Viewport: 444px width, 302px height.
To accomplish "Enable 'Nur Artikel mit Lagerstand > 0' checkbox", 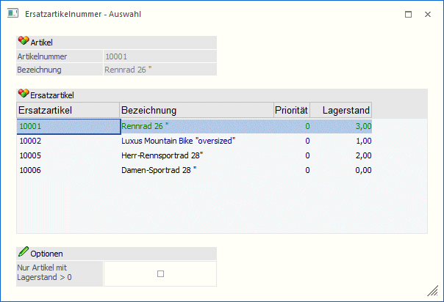I will 160,273.
